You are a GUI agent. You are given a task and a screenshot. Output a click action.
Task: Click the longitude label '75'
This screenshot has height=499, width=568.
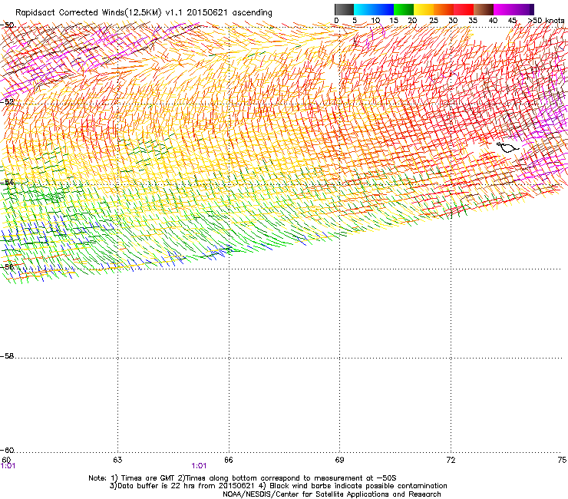[562, 460]
